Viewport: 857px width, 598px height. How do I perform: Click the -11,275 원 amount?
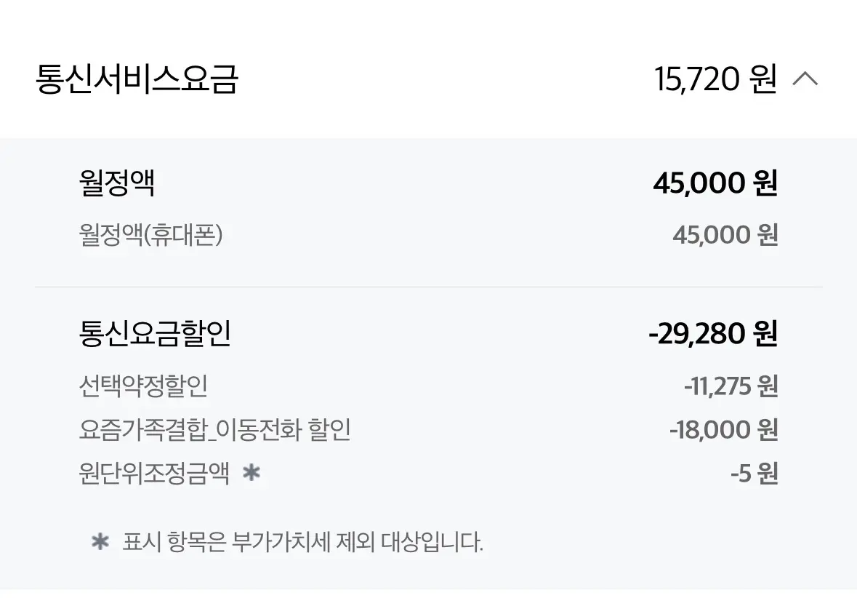731,386
